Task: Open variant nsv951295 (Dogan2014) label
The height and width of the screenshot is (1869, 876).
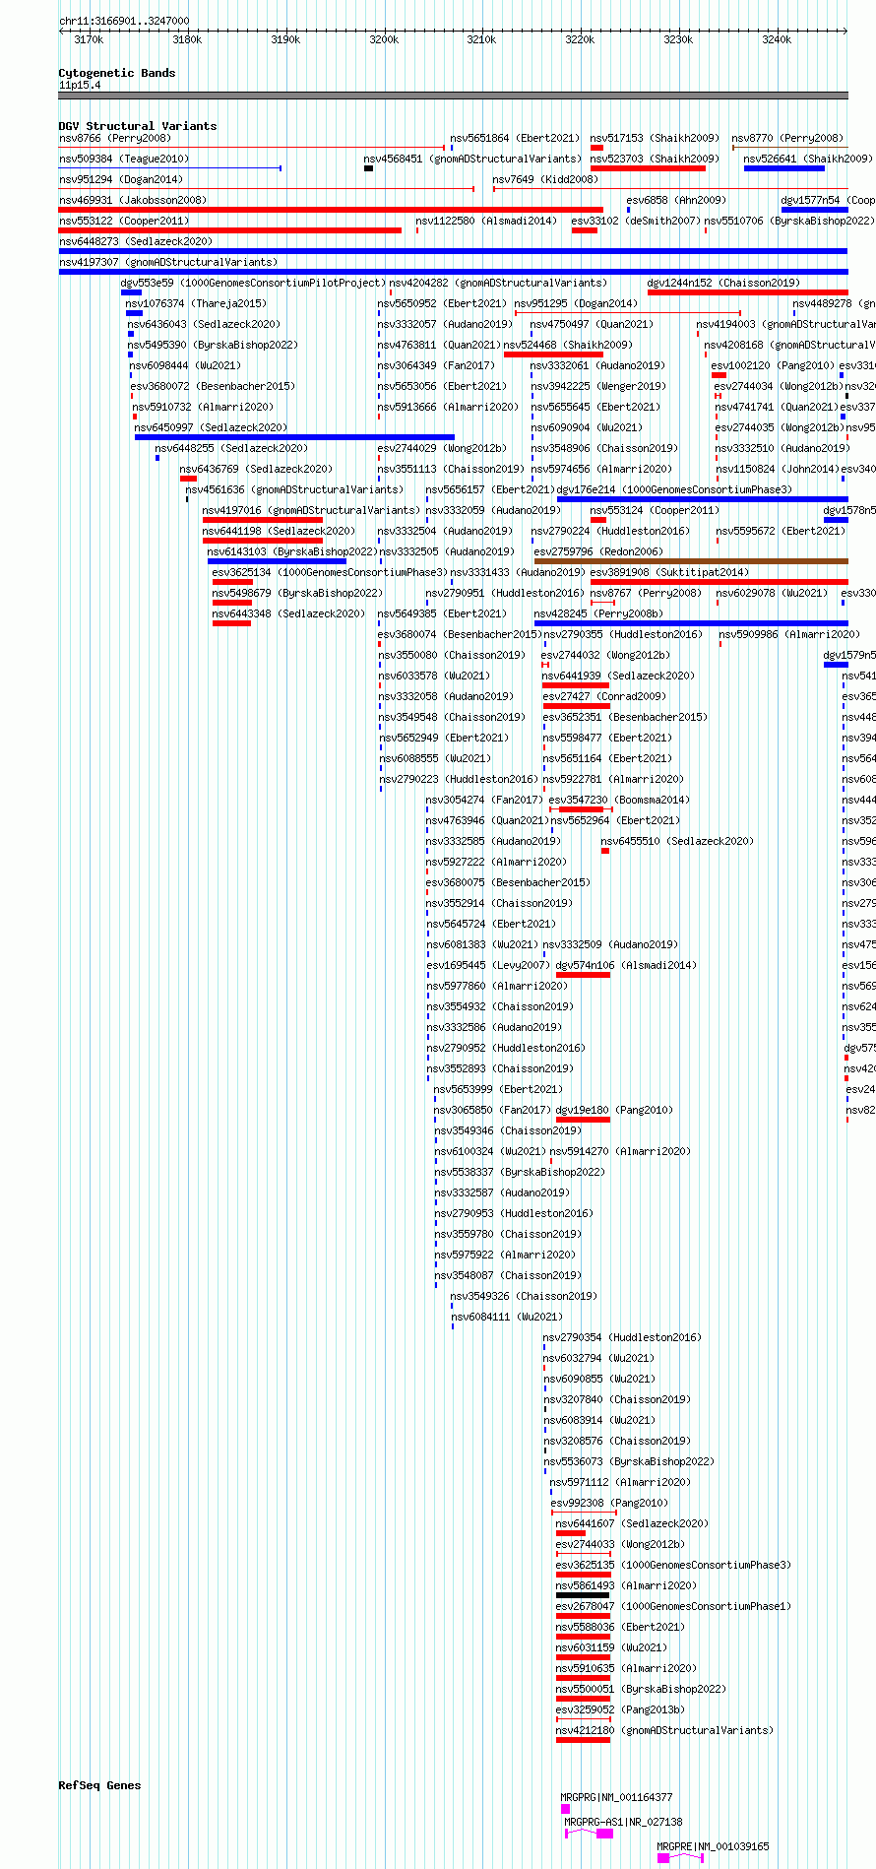Action: 576,303
